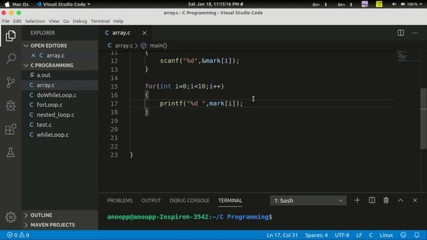Image resolution: width=427 pixels, height=240 pixels.
Task: Open the Edit menu
Action: click(17, 21)
